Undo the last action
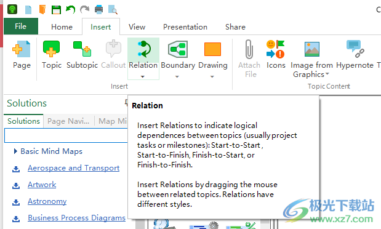381x229 pixels. (x=70, y=10)
